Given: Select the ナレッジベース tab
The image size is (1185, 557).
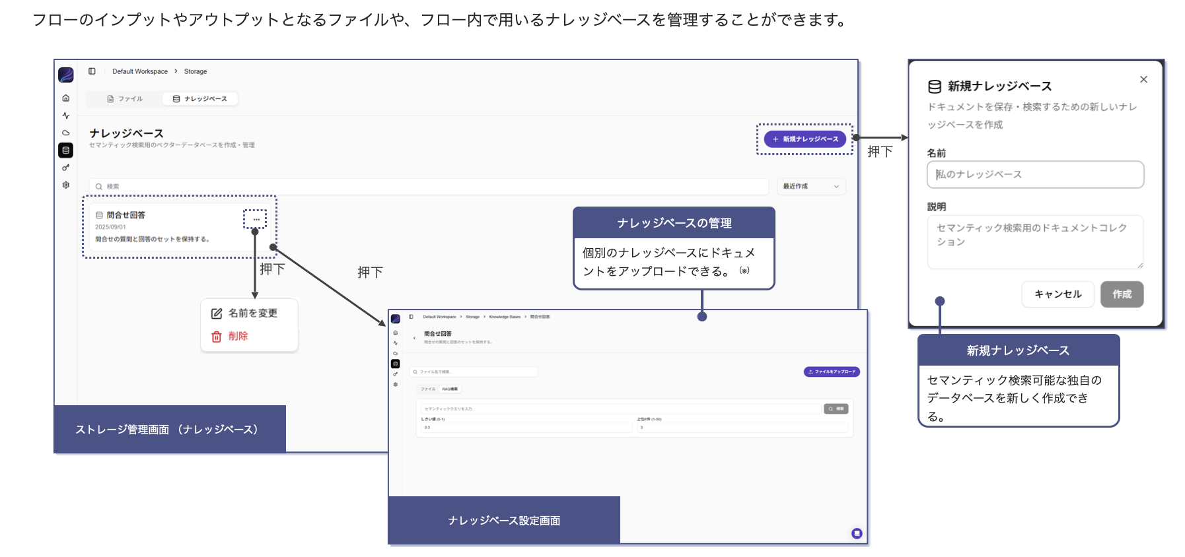Looking at the screenshot, I should tap(200, 99).
